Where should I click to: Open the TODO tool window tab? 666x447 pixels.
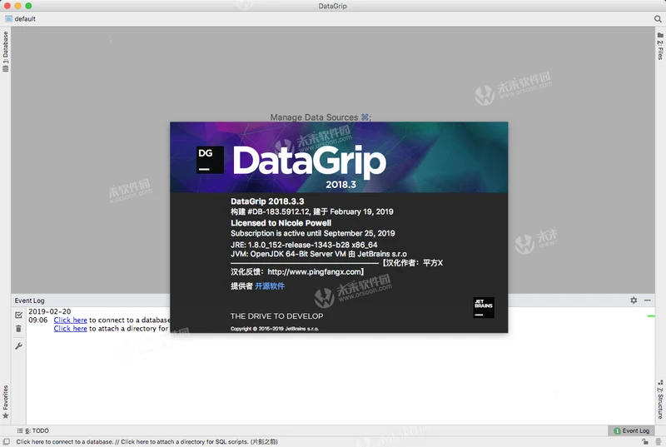pyautogui.click(x=33, y=430)
